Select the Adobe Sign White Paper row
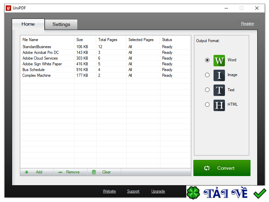Screen dimensions: 269x202 105,64
